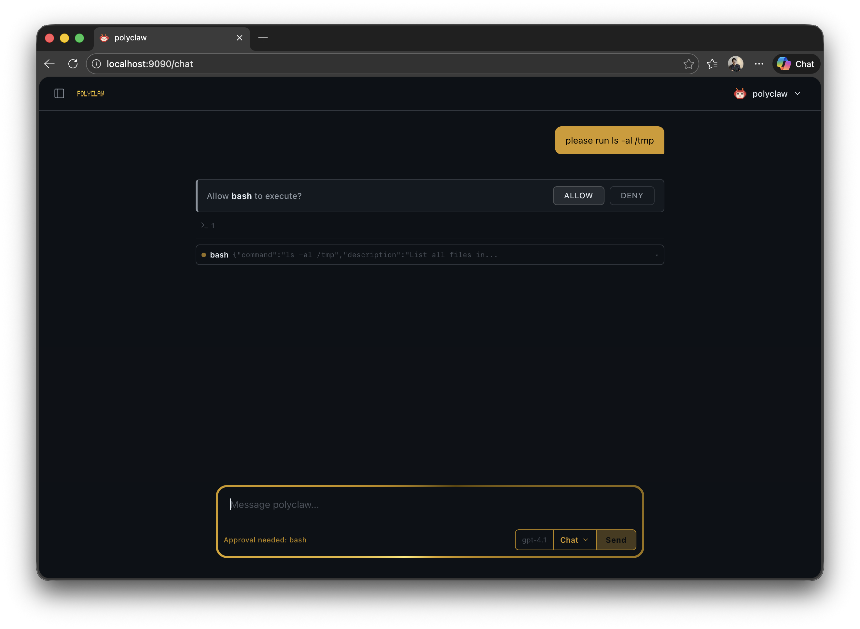Expand the polyclaw account dropdown

pos(797,94)
